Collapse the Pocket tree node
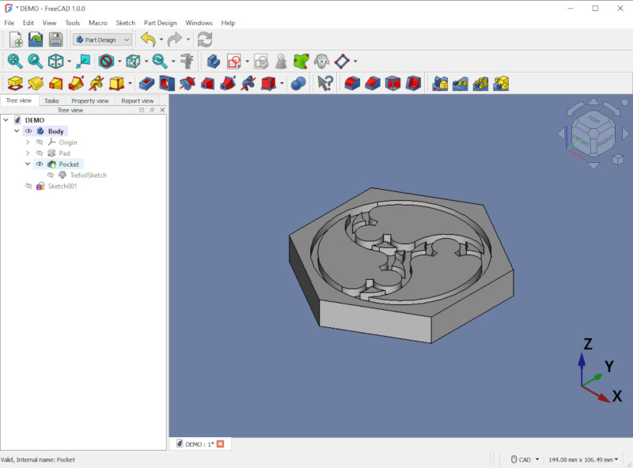The height and width of the screenshot is (468, 633). click(28, 164)
